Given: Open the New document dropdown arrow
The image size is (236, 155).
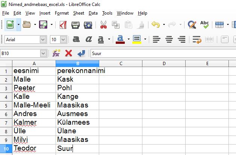Looking at the screenshot, I should pyautogui.click(x=18, y=25).
